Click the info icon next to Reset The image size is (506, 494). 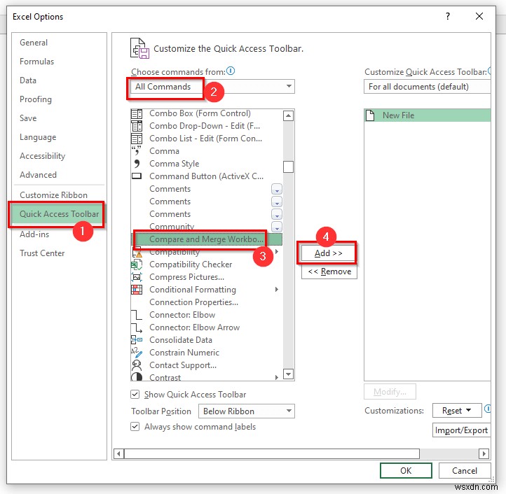point(488,409)
